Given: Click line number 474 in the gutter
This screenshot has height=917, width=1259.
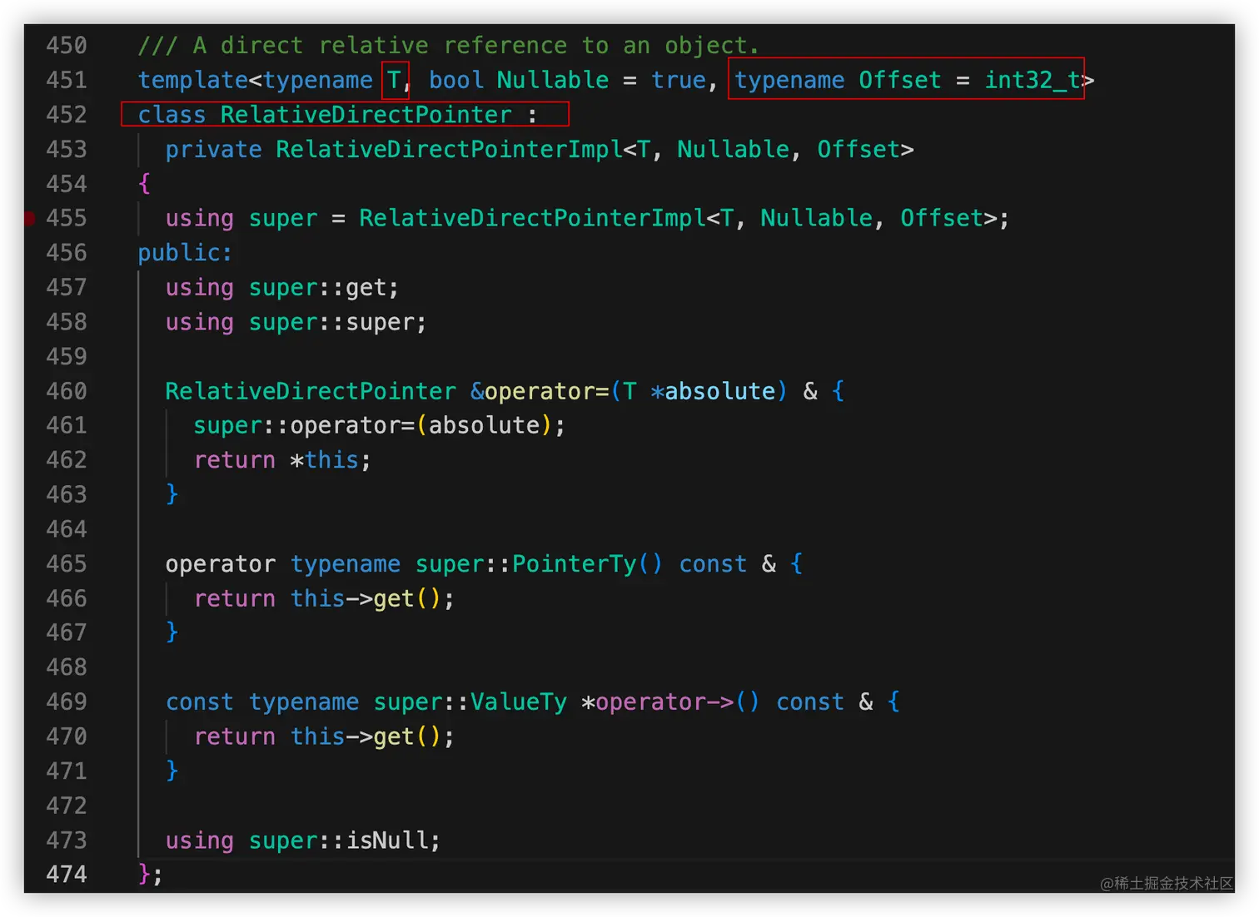Looking at the screenshot, I should click(x=66, y=875).
